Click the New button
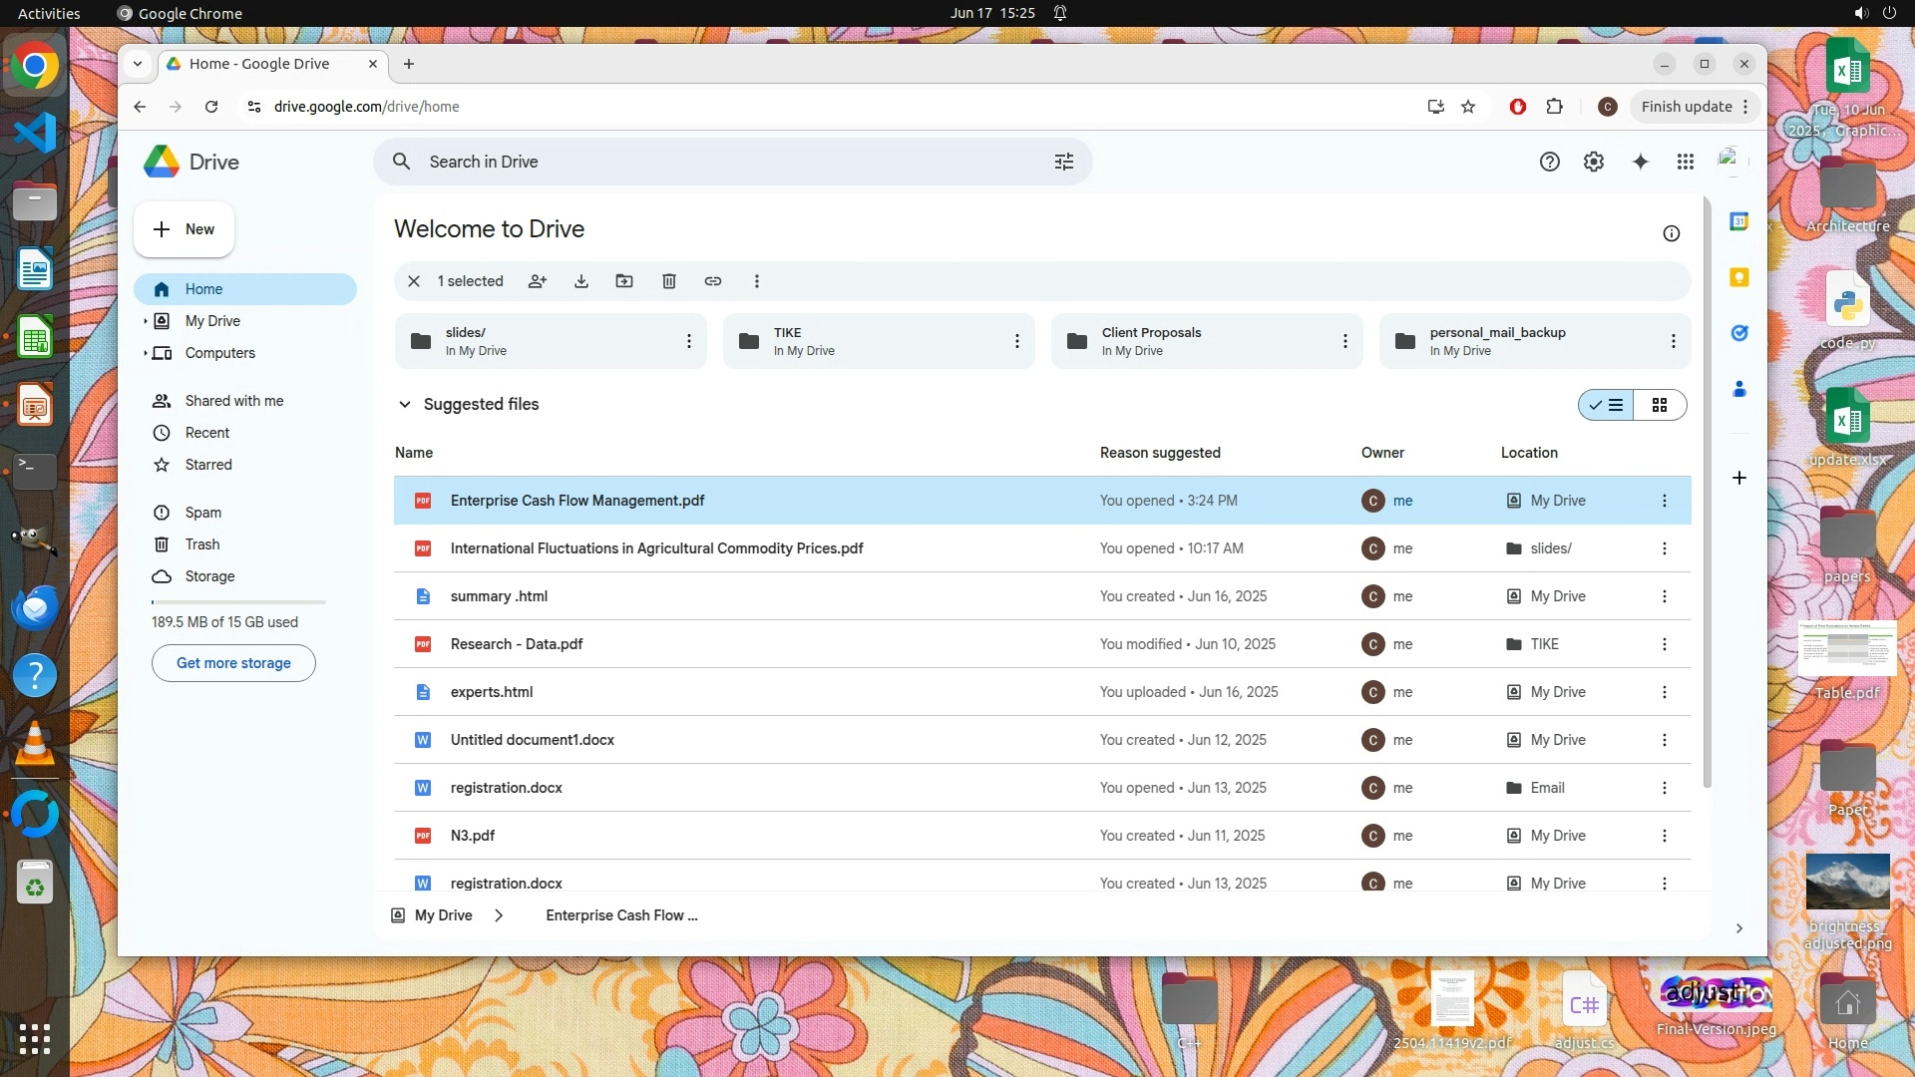 (185, 229)
